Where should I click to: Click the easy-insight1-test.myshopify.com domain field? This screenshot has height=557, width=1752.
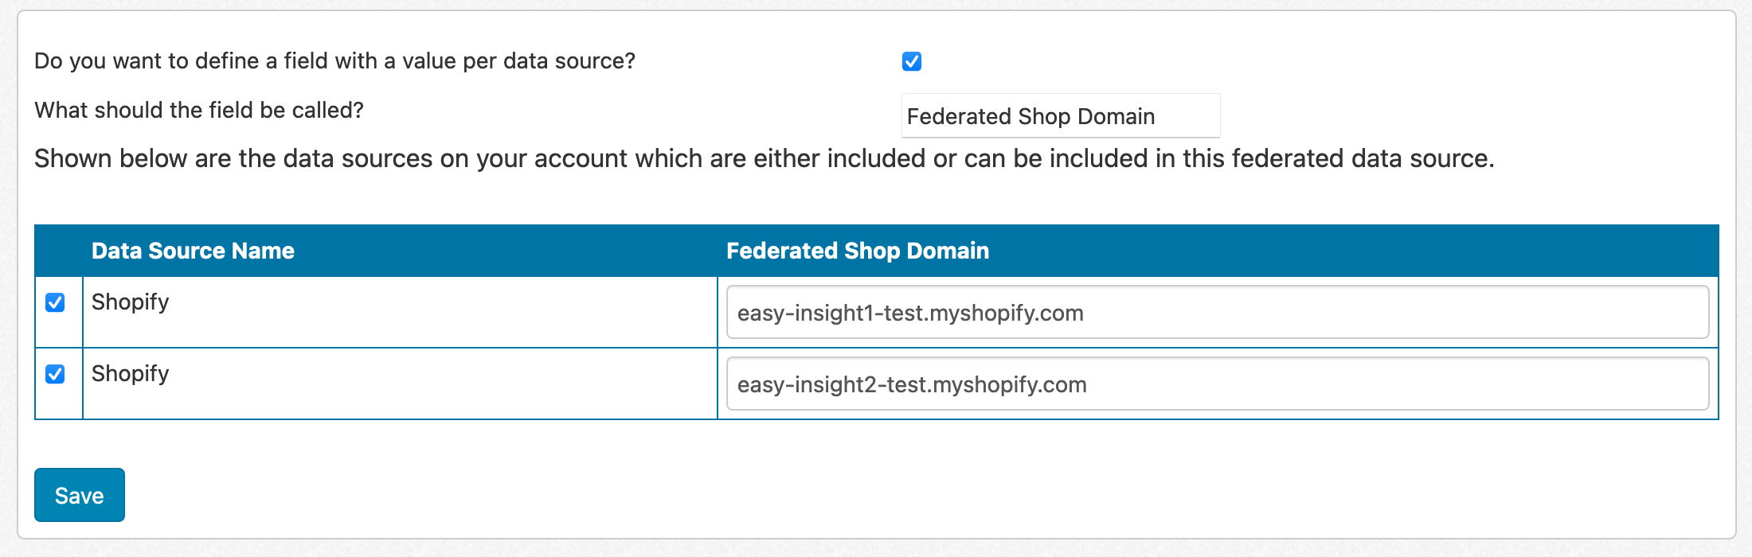(x=1217, y=313)
